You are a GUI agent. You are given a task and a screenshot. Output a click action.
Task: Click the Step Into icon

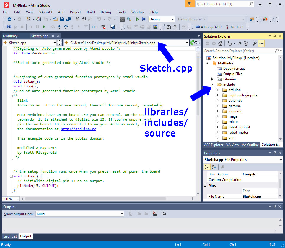(x=59, y=27)
